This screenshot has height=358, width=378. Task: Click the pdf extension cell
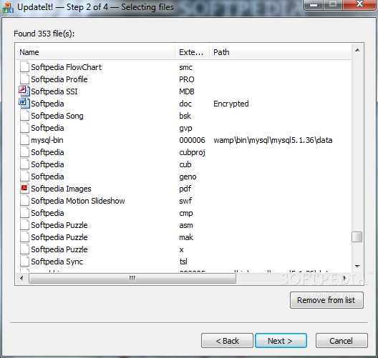pos(185,189)
